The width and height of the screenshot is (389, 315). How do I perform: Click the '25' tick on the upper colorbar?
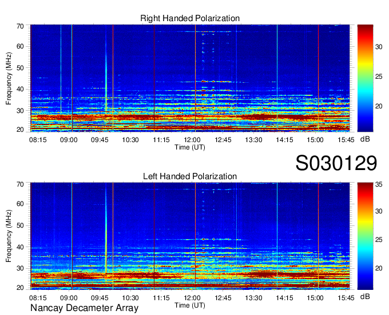click(379, 76)
